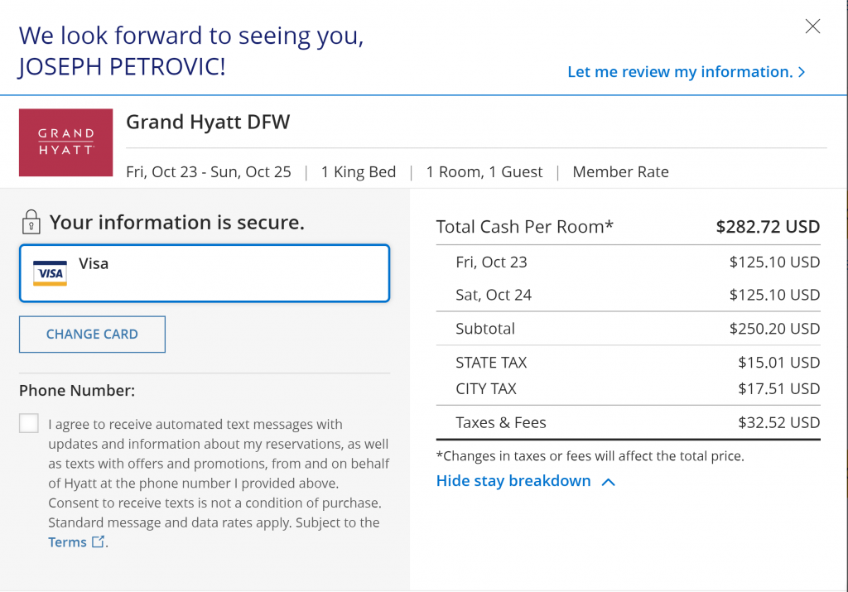Click the 'Fri, Oct 23 - Sun, Oct 25' dates
Screen dimensions: 848x592
click(209, 172)
